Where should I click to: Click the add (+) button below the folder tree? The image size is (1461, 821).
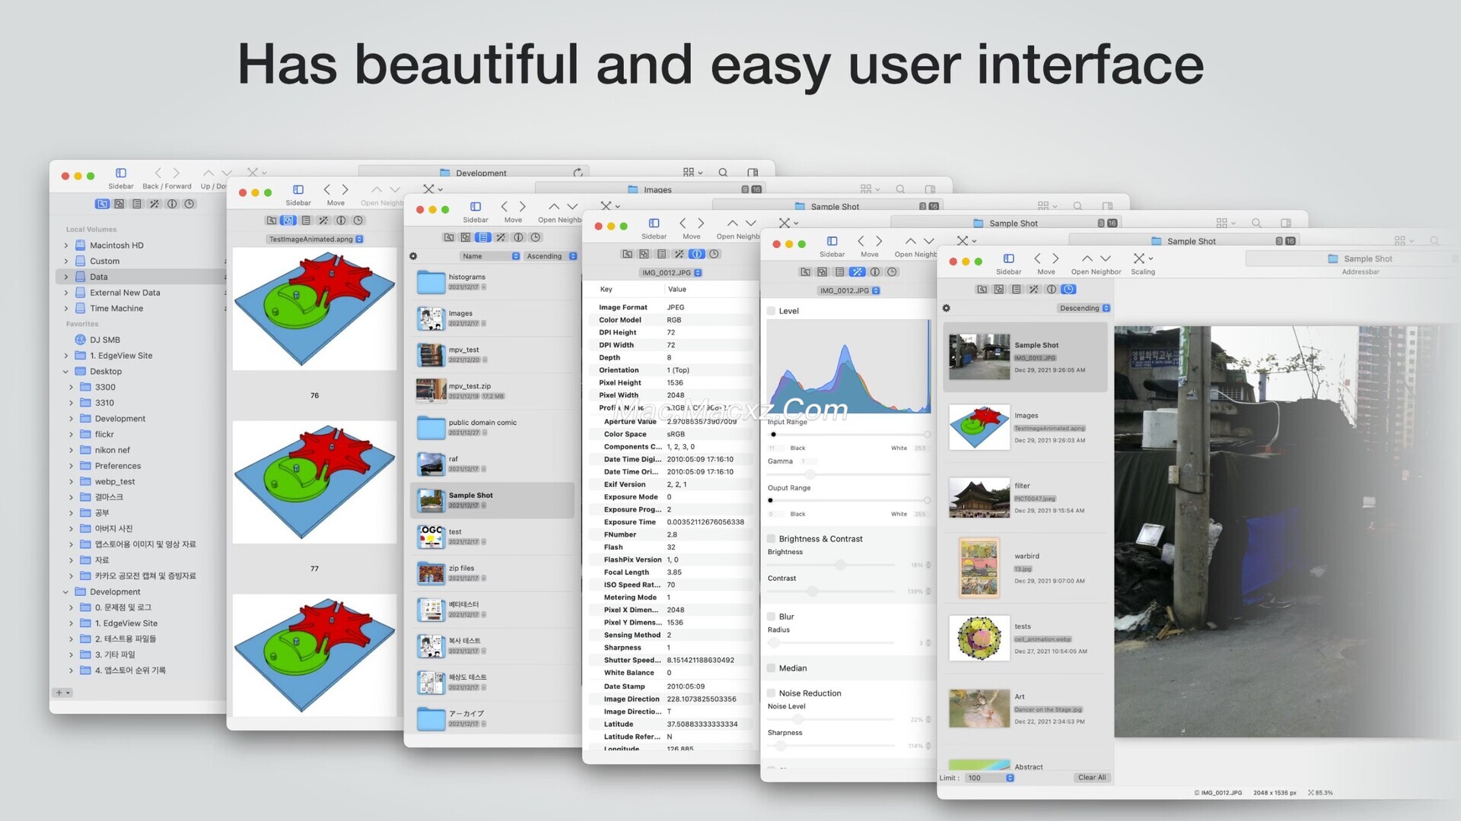pyautogui.click(x=62, y=693)
